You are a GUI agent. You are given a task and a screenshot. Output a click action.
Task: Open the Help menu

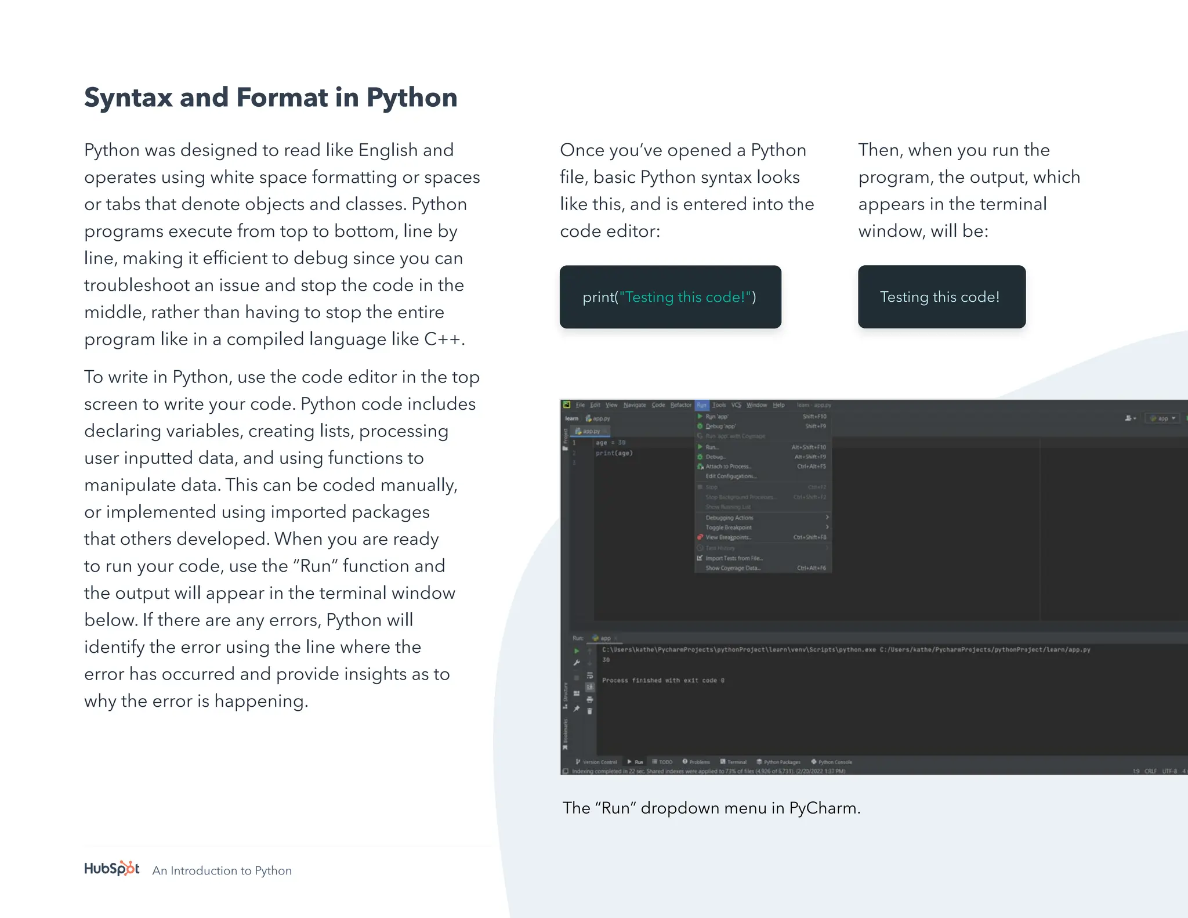point(778,405)
